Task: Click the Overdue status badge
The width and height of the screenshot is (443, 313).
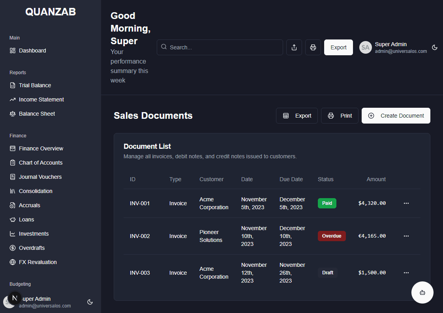Action: [x=332, y=236]
